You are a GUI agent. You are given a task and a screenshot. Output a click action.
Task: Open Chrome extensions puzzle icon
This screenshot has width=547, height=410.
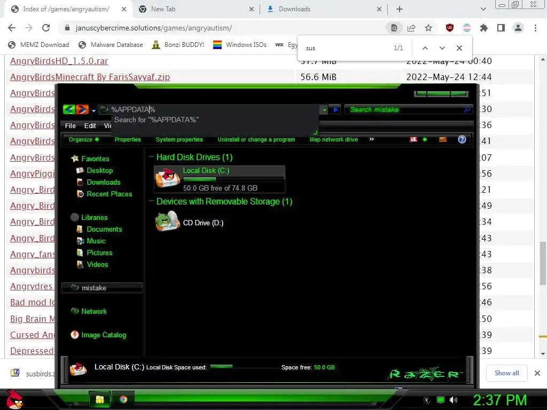coord(484,28)
